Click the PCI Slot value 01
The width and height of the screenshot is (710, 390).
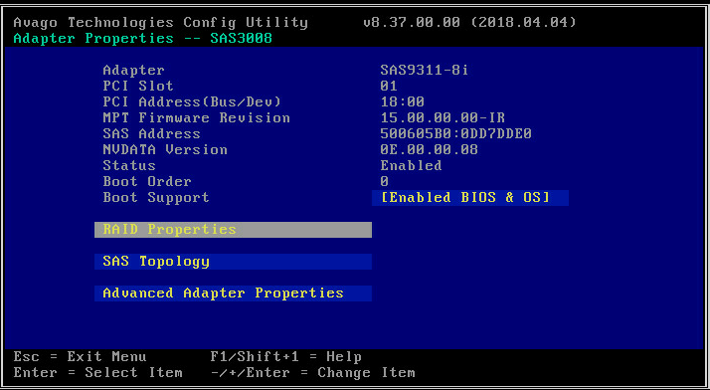389,87
